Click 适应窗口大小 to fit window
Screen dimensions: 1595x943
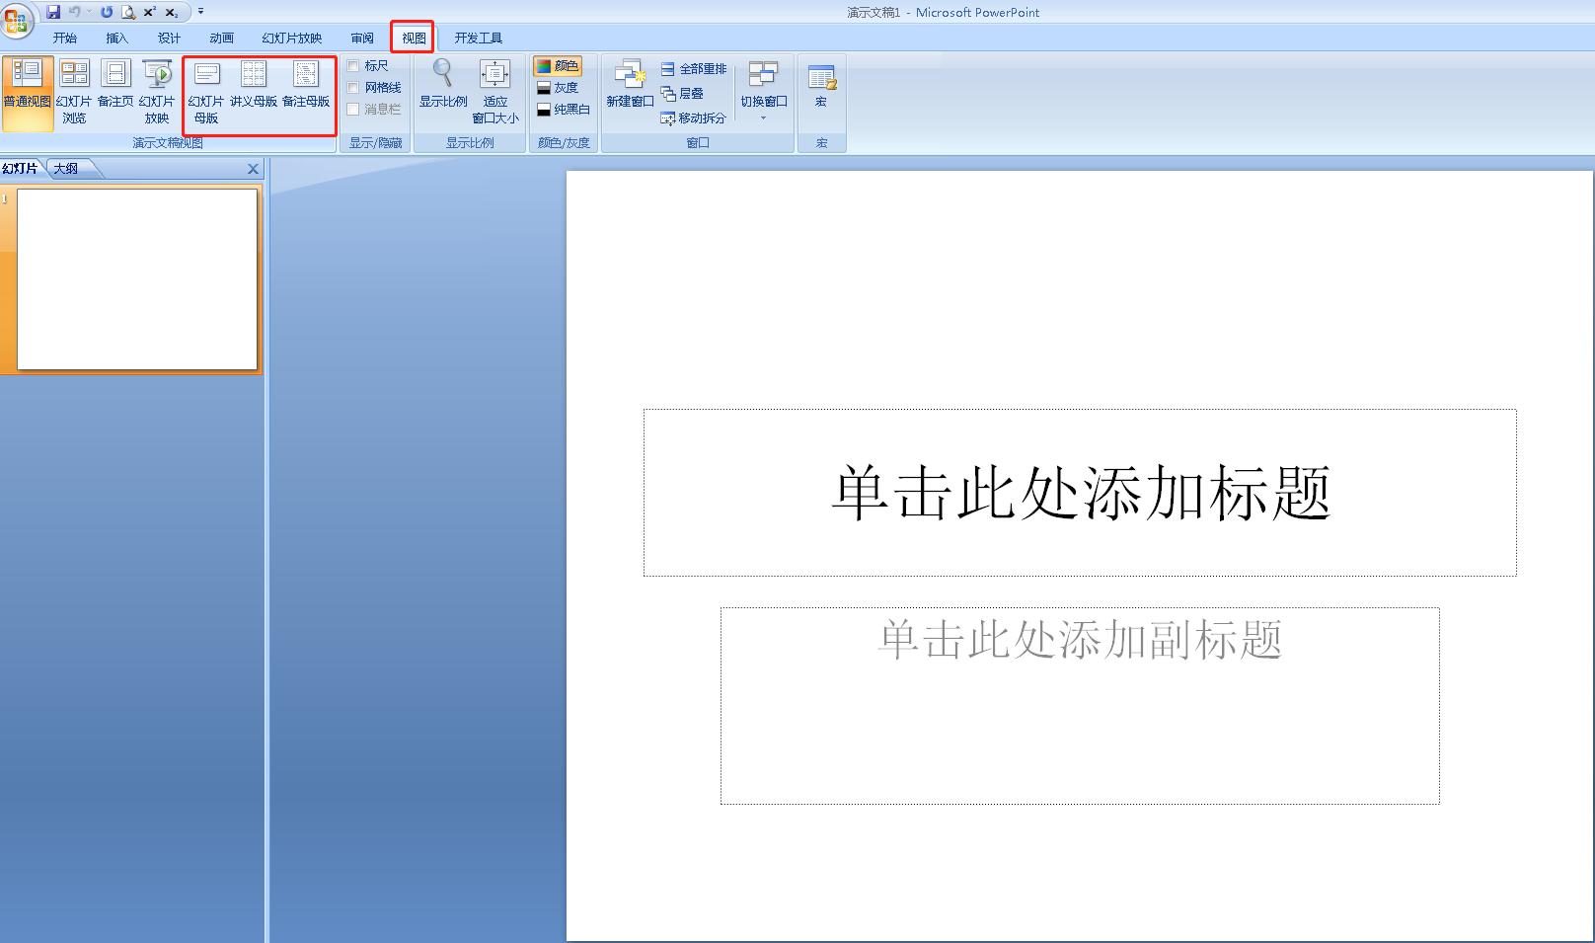(494, 89)
